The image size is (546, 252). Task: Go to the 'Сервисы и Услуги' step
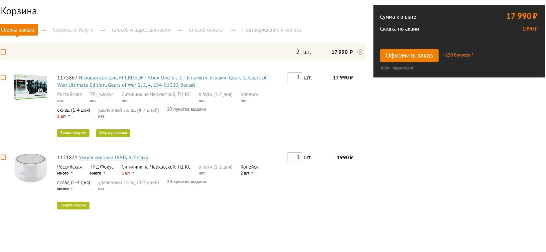tap(73, 30)
